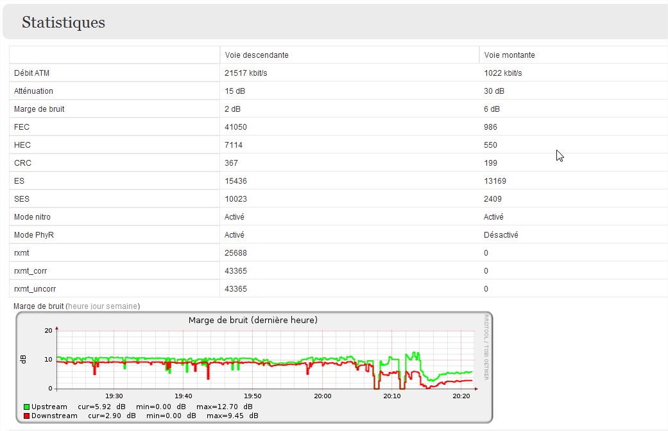
Task: Select the Voie montante column header
Action: pyautogui.click(x=509, y=55)
